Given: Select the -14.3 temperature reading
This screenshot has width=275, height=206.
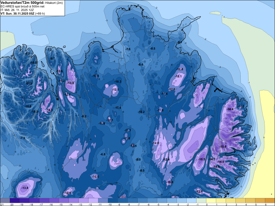Looking at the screenshot, I should click(50, 110).
